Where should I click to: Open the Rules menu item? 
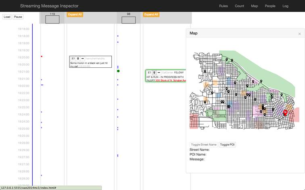pos(224,6)
